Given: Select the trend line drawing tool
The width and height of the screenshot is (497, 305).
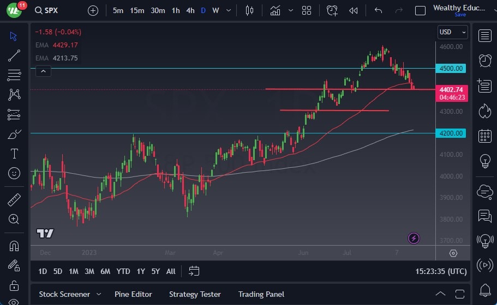Looking at the screenshot, I should 14,55.
